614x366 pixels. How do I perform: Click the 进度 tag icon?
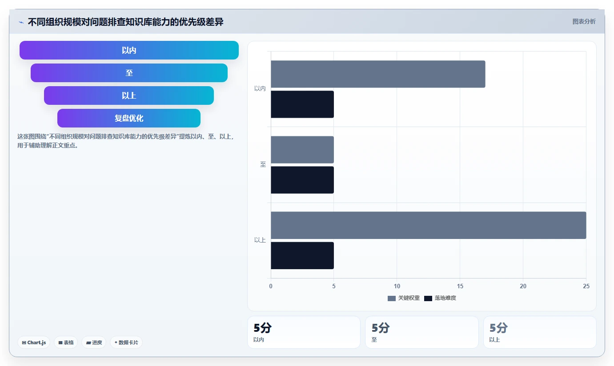click(x=88, y=343)
